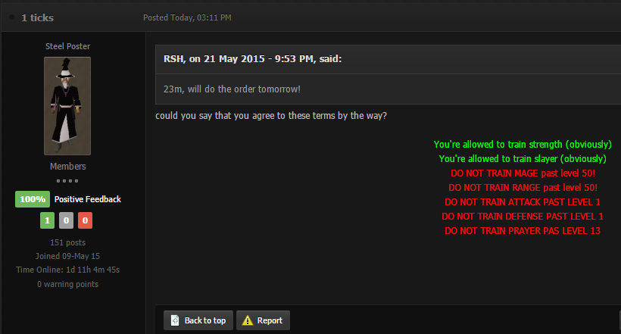
Task: Click the green positive feedback count 1
Action: click(x=47, y=220)
